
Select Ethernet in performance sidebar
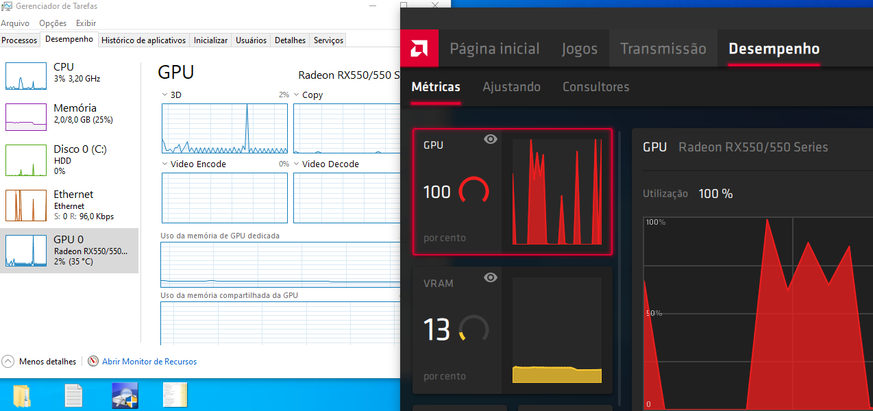pyautogui.click(x=69, y=205)
